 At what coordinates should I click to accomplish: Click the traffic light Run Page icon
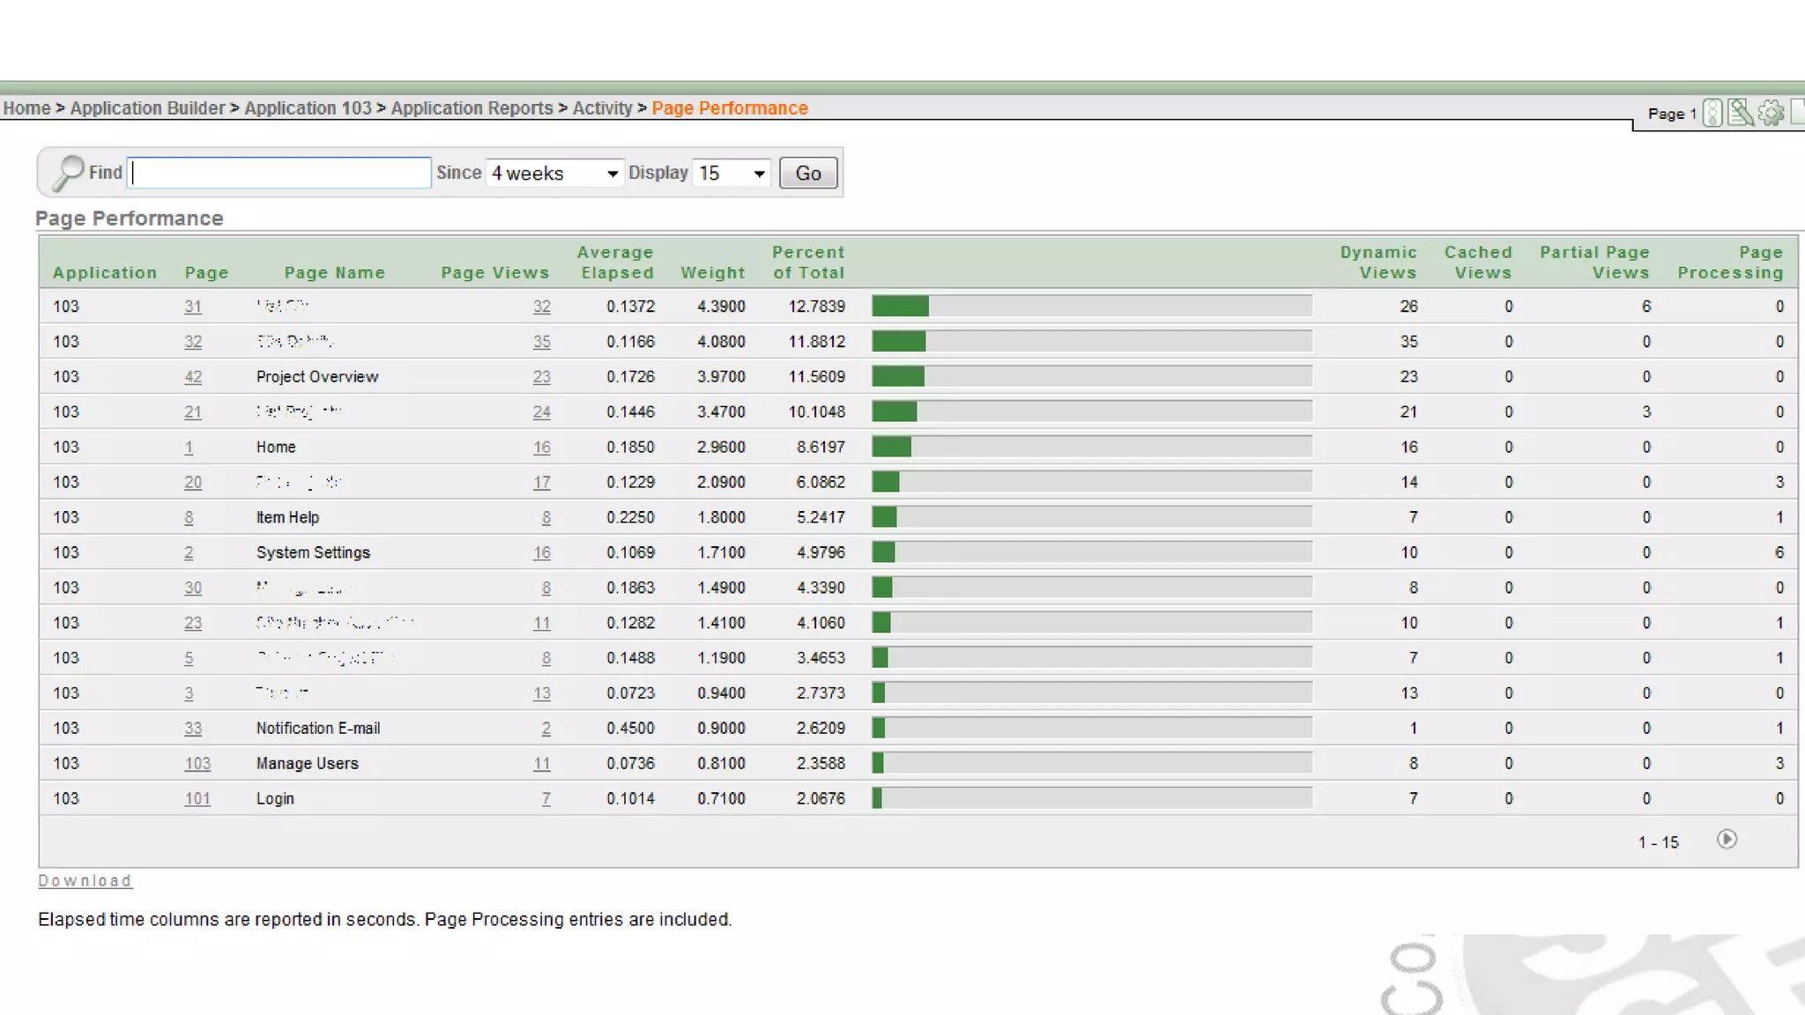1712,113
